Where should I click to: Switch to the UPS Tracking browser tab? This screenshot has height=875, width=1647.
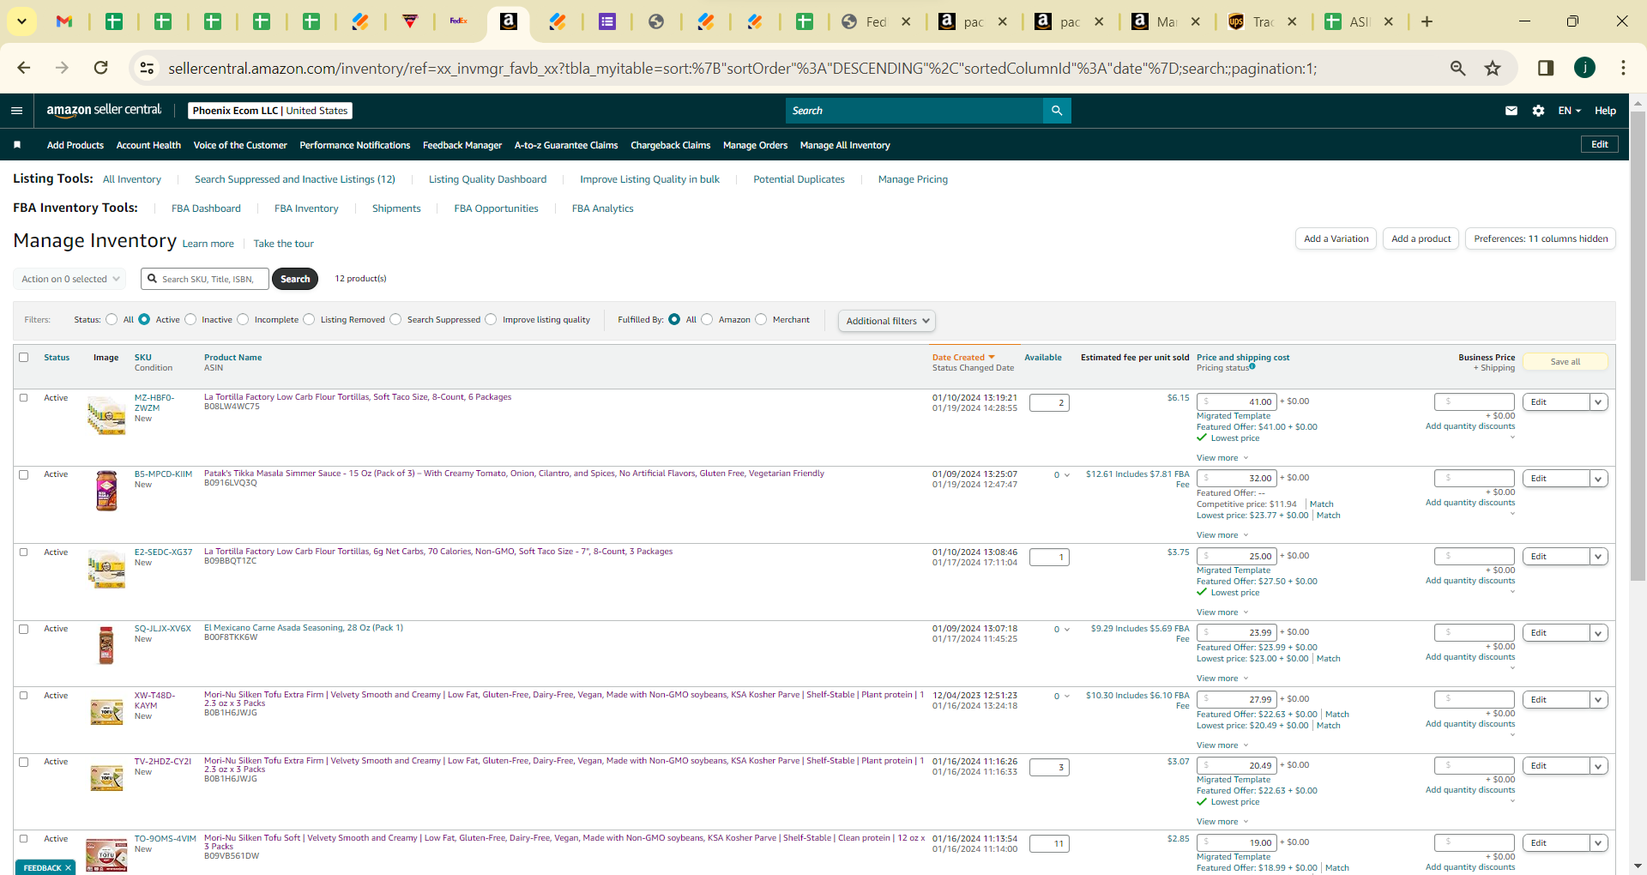(1261, 21)
